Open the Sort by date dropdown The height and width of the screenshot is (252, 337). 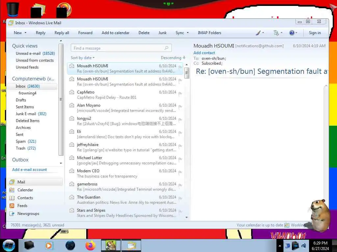83,58
